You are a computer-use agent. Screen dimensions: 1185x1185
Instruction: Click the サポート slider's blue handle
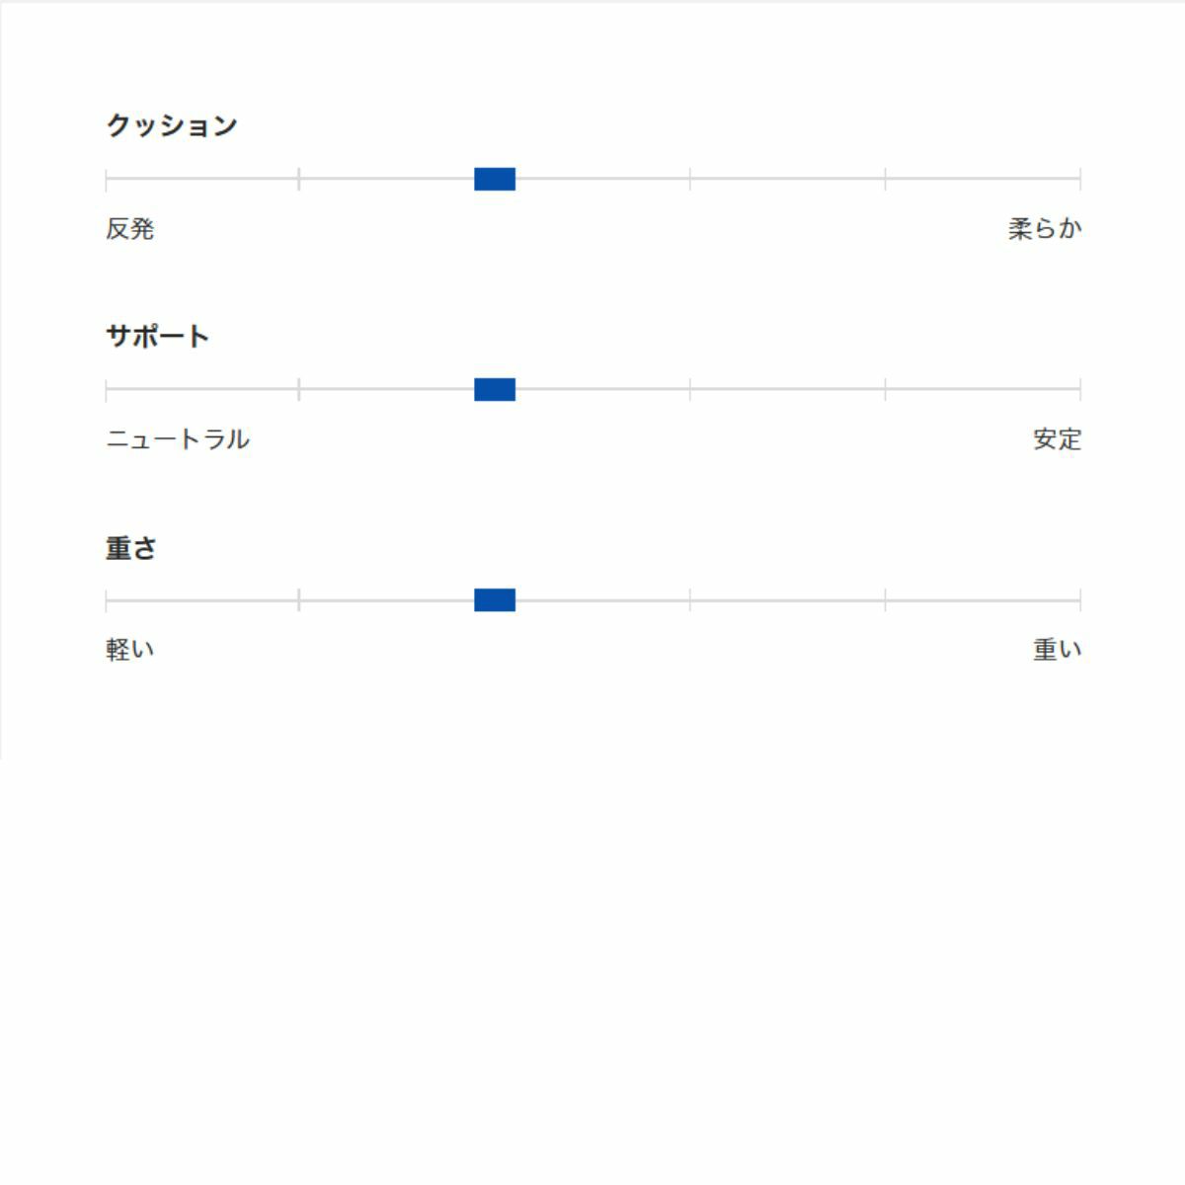(x=495, y=390)
